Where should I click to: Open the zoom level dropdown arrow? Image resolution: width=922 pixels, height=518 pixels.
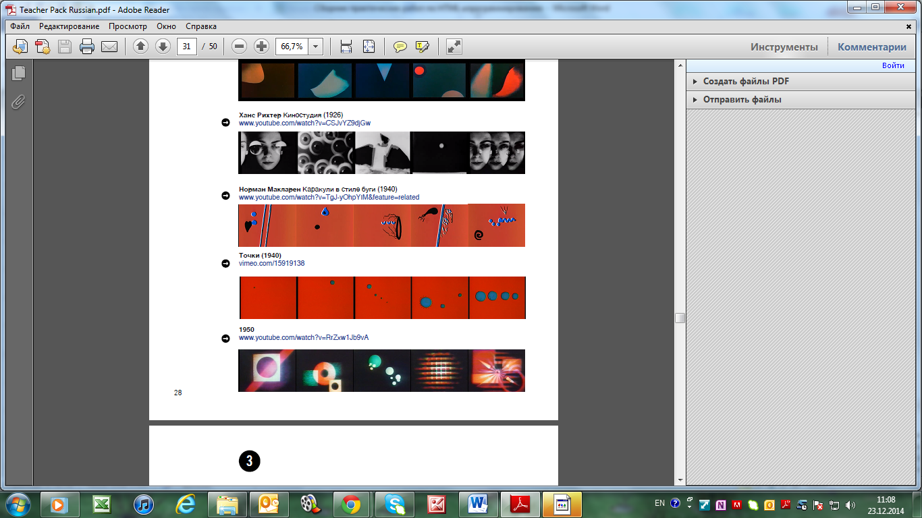click(315, 47)
